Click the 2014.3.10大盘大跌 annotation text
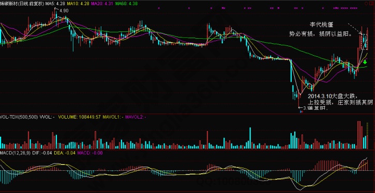The image size is (375, 193). pyautogui.click(x=333, y=96)
